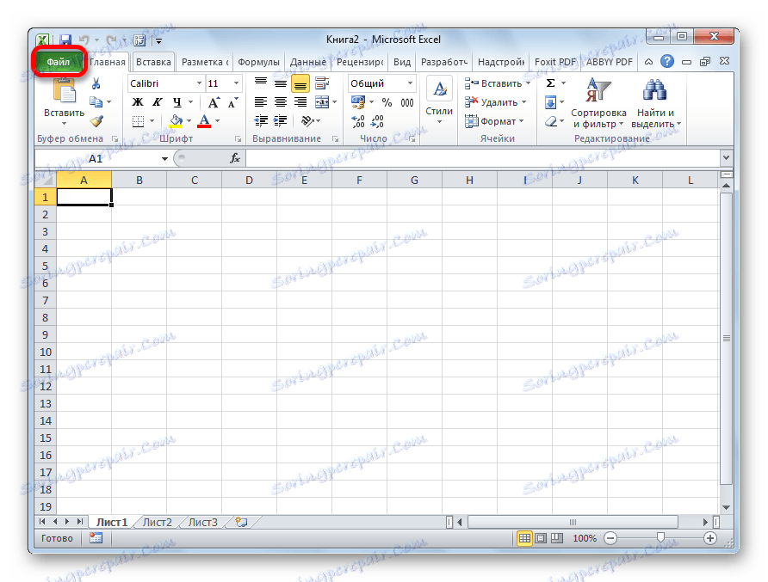Click the Copy icon below the scissors
The height and width of the screenshot is (582, 768).
pos(95,101)
